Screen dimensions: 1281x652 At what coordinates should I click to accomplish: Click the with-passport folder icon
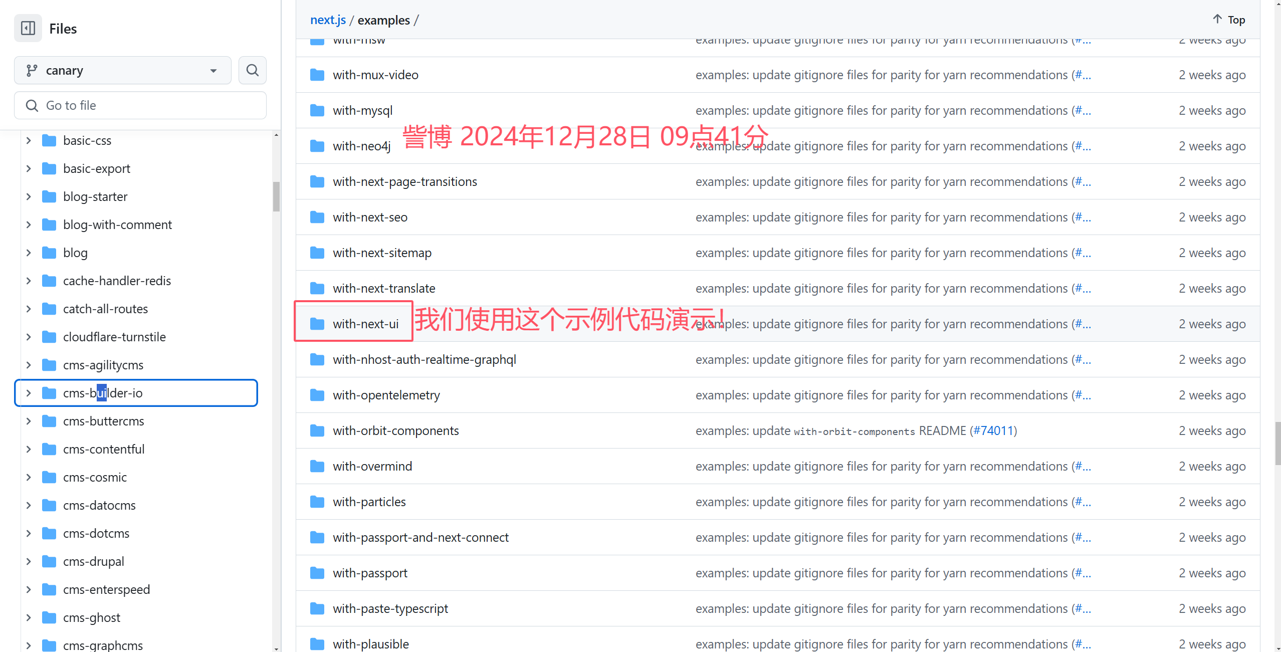(317, 573)
